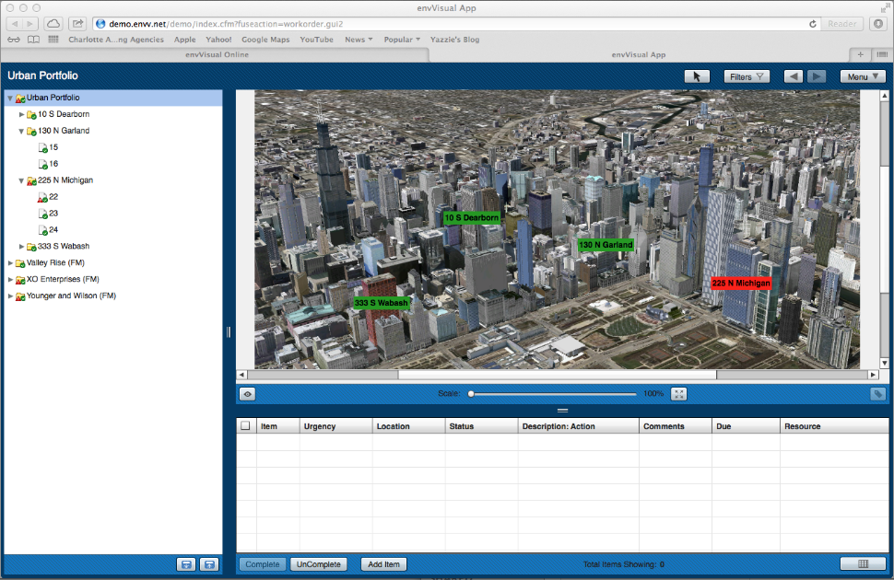Click the tag icon at right of scale bar

click(877, 394)
